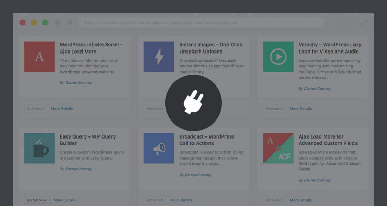The width and height of the screenshot is (387, 206).
Task: Select title 'WordPress Infinite Scroll – Ajax Load More'
Action: point(91,48)
